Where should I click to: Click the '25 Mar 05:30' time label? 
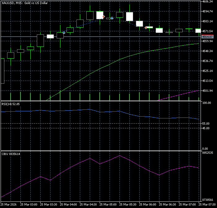tap(128, 205)
